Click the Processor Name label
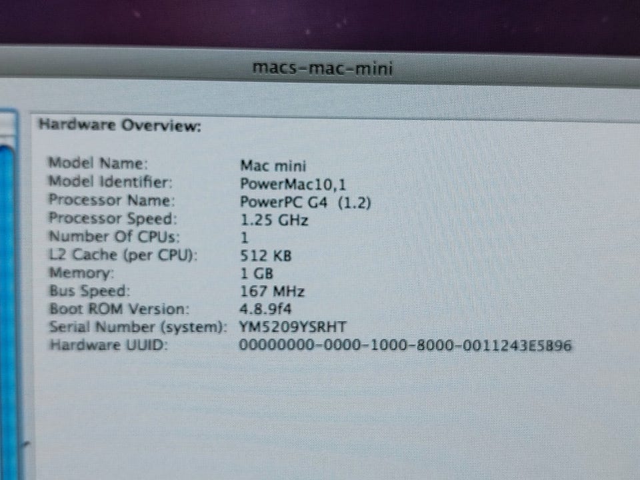Viewport: 640px width, 480px height. pos(111,199)
